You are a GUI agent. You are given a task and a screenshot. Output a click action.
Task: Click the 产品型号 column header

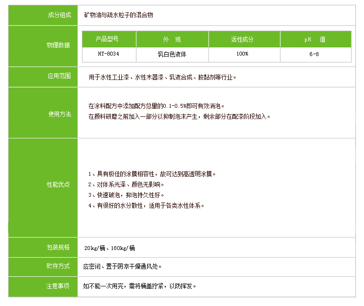pyautogui.click(x=108, y=39)
